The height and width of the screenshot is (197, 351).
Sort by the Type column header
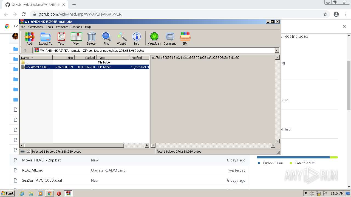(x=113, y=58)
